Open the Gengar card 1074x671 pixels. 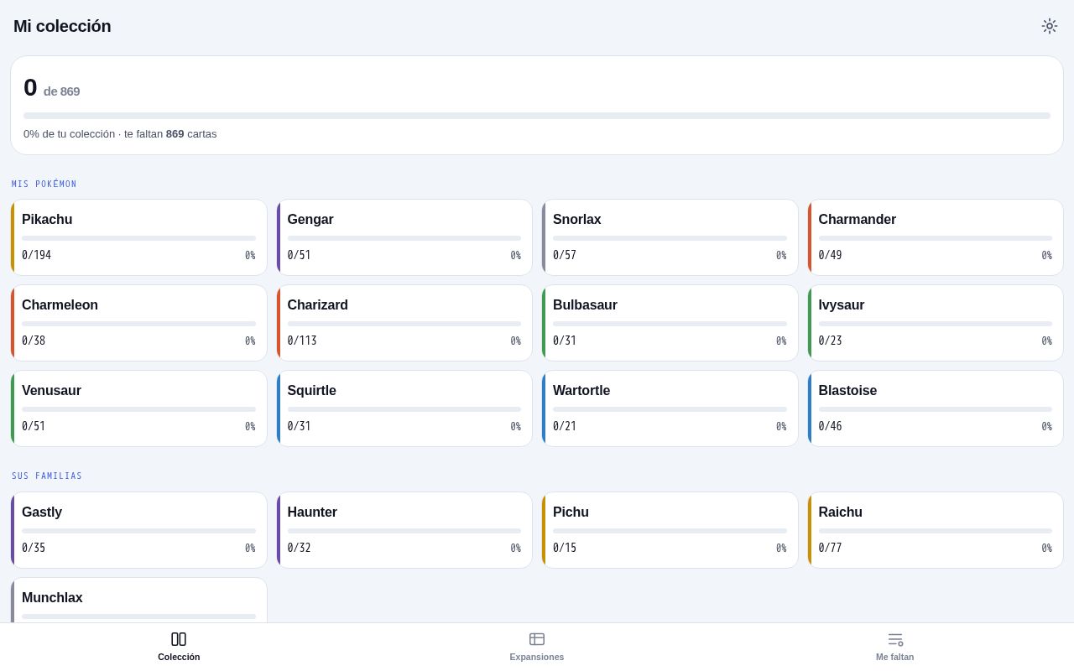pyautogui.click(x=404, y=237)
